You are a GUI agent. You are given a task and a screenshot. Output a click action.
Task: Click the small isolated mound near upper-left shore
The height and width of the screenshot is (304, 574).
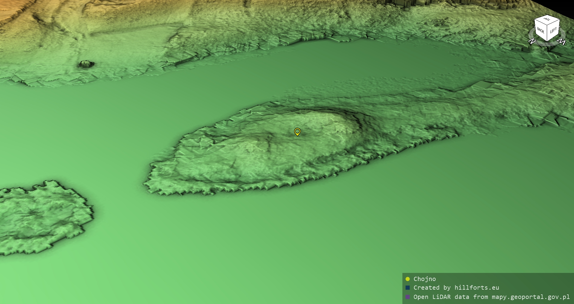tap(86, 64)
